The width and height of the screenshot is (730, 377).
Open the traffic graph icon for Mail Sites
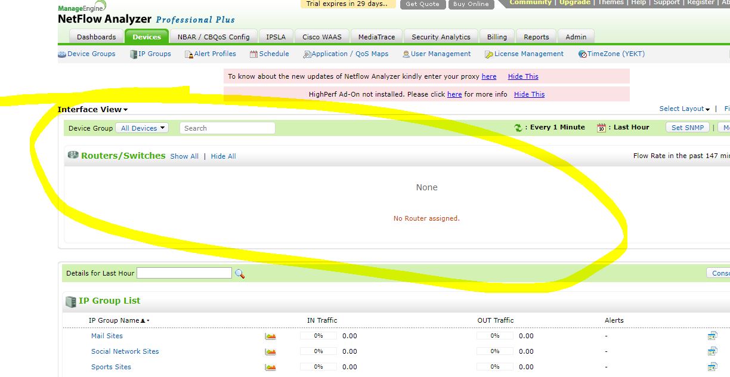pyautogui.click(x=271, y=336)
